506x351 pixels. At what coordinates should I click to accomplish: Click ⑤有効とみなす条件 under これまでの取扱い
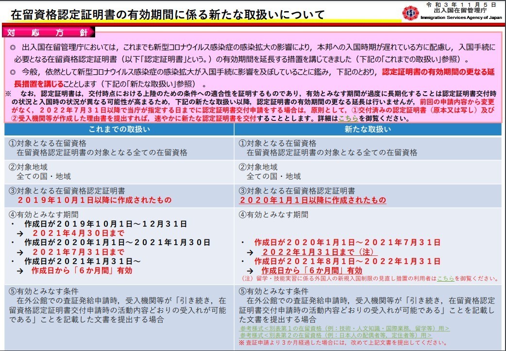click(x=43, y=291)
